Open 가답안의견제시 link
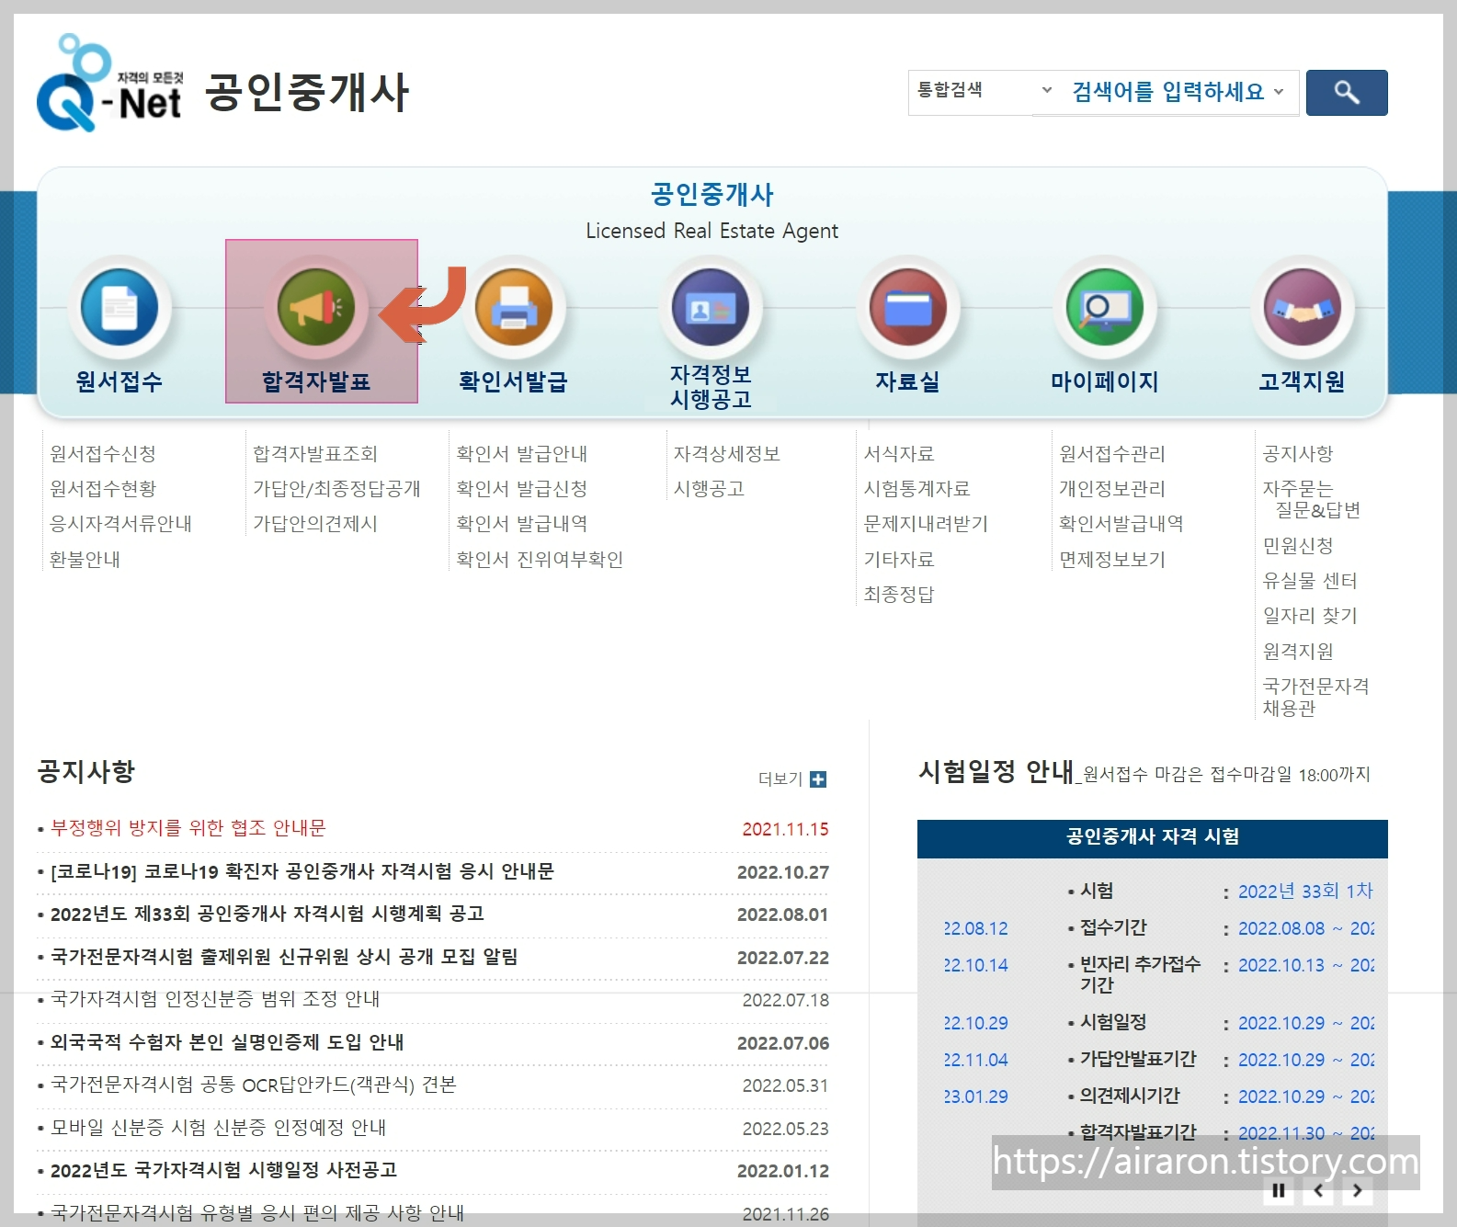This screenshot has height=1227, width=1457. coord(315,523)
